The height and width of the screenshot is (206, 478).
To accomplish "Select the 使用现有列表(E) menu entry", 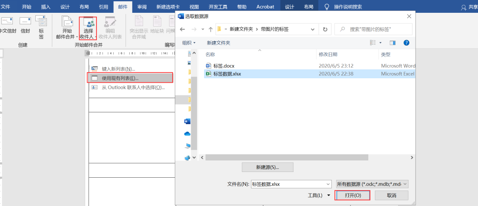I will [131, 78].
